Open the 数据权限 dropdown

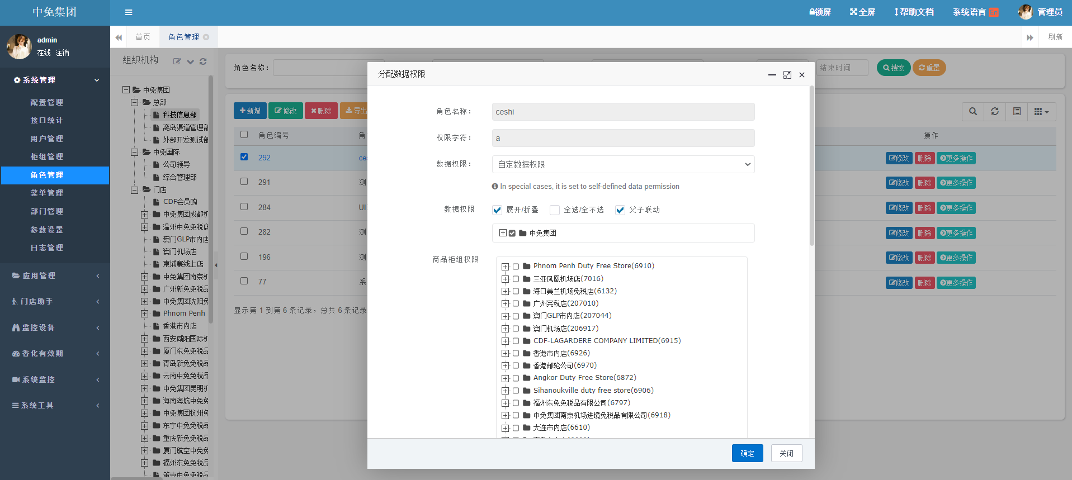point(623,164)
